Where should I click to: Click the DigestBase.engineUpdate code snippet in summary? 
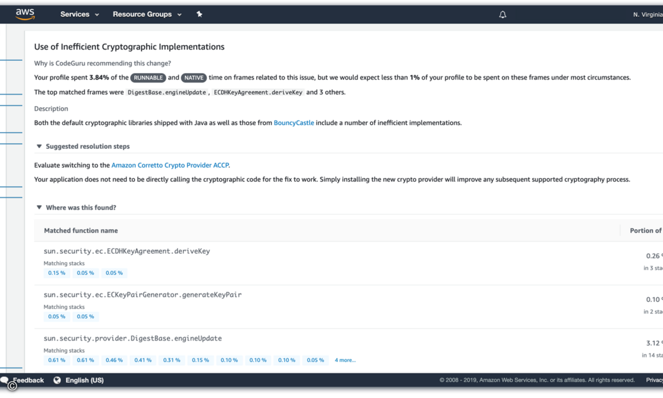pyautogui.click(x=167, y=92)
